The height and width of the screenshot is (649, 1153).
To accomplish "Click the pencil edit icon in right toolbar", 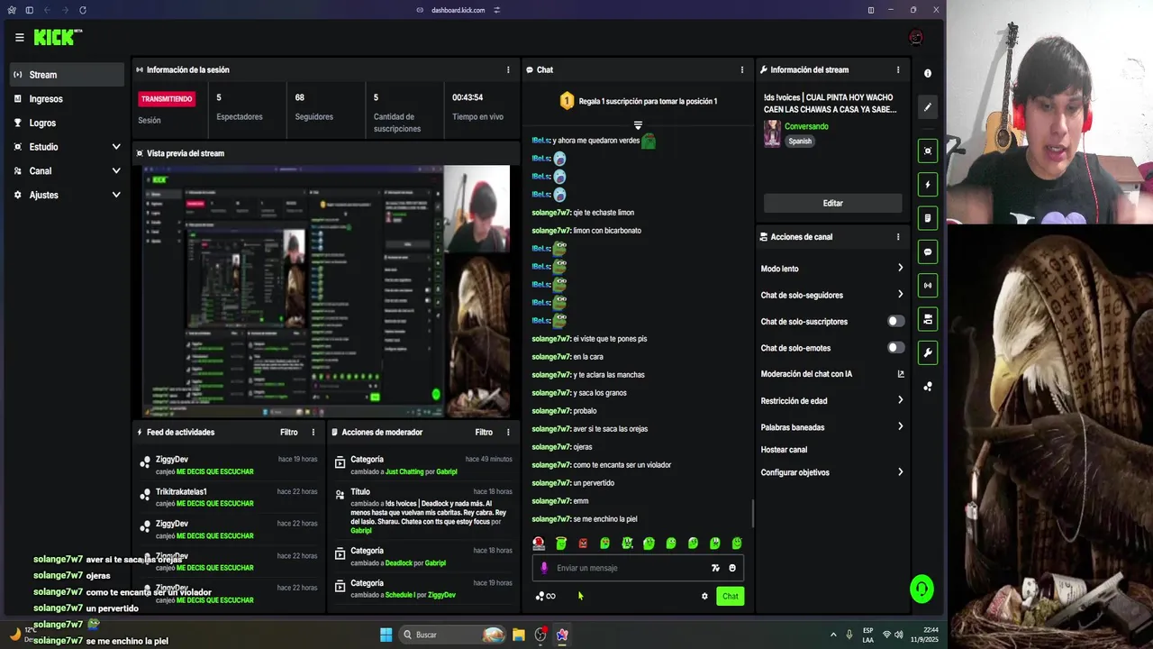I will (928, 107).
